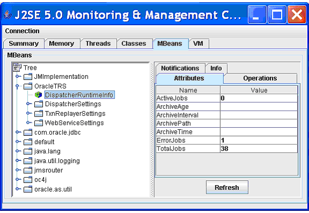Switch to the Threads tab
Image resolution: width=309 pixels, height=213 pixels.
(x=98, y=43)
